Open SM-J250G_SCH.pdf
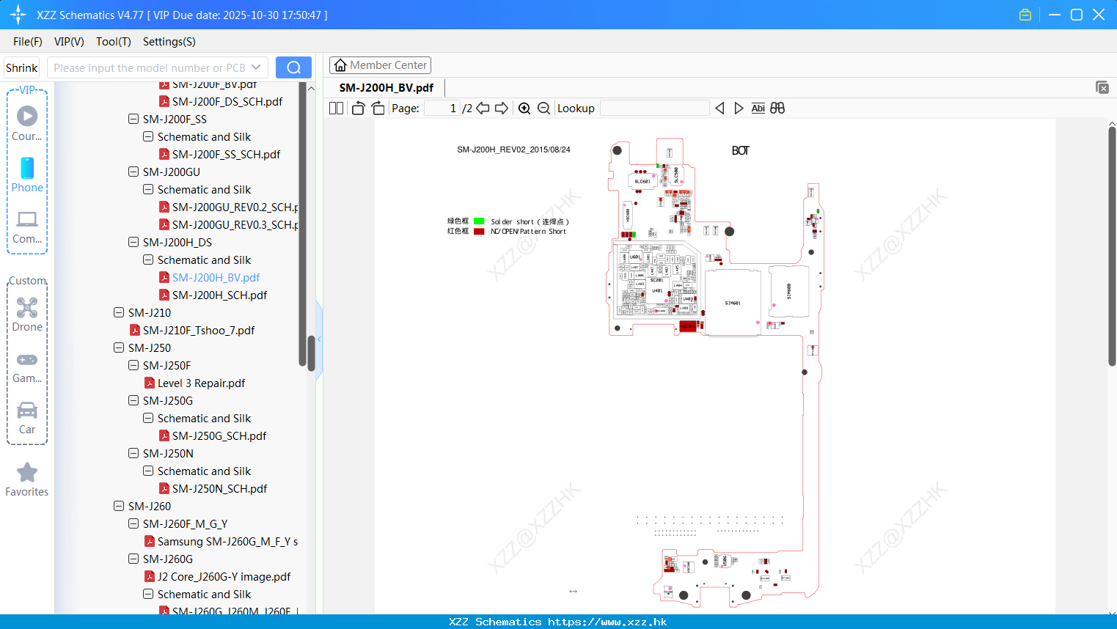 point(219,435)
